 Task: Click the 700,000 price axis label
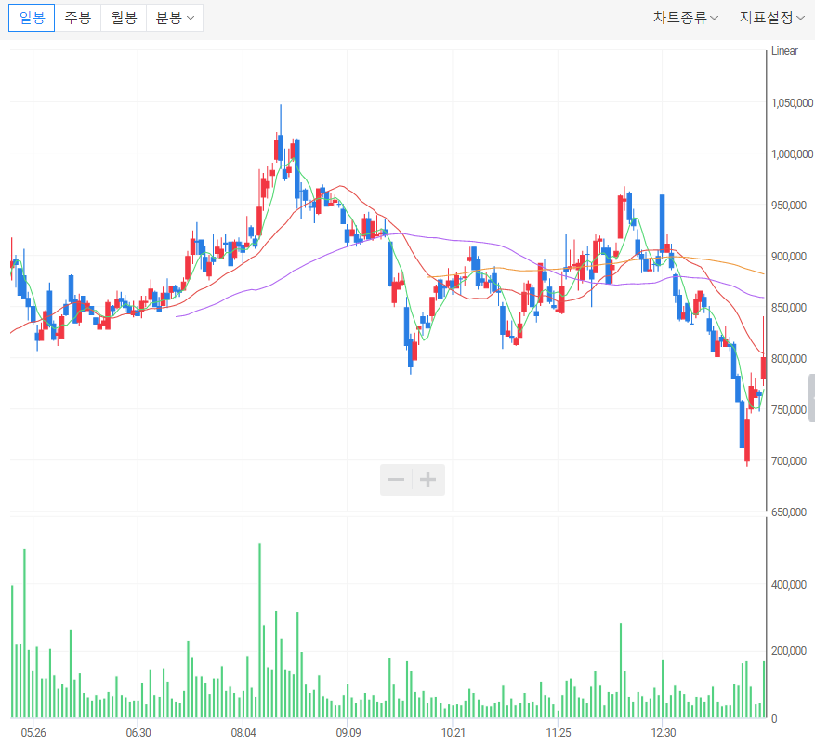coord(789,461)
